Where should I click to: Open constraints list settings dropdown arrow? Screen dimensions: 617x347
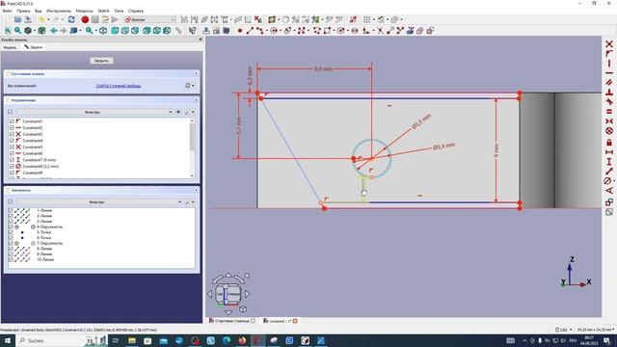coord(193,112)
